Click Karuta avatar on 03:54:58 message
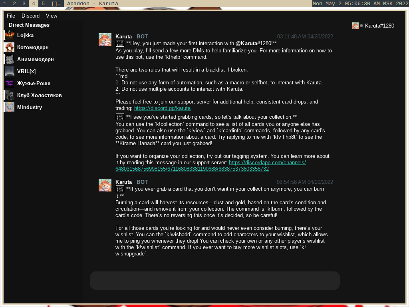The image size is (409, 307). (x=105, y=185)
